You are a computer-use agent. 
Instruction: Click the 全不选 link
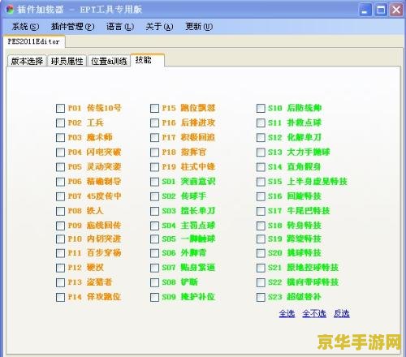click(x=314, y=314)
